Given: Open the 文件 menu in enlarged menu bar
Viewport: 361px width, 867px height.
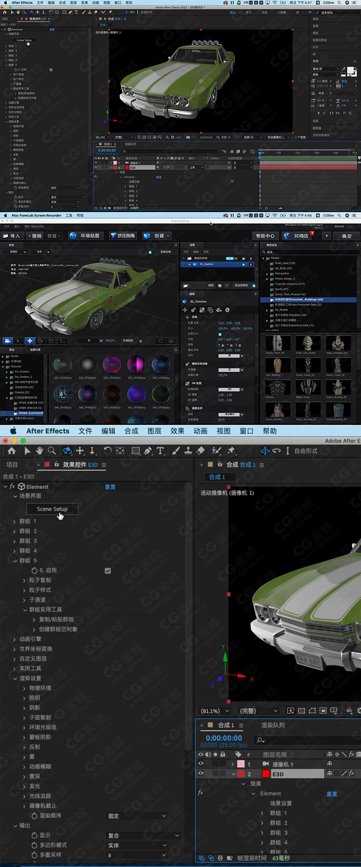Looking at the screenshot, I should pos(85,431).
